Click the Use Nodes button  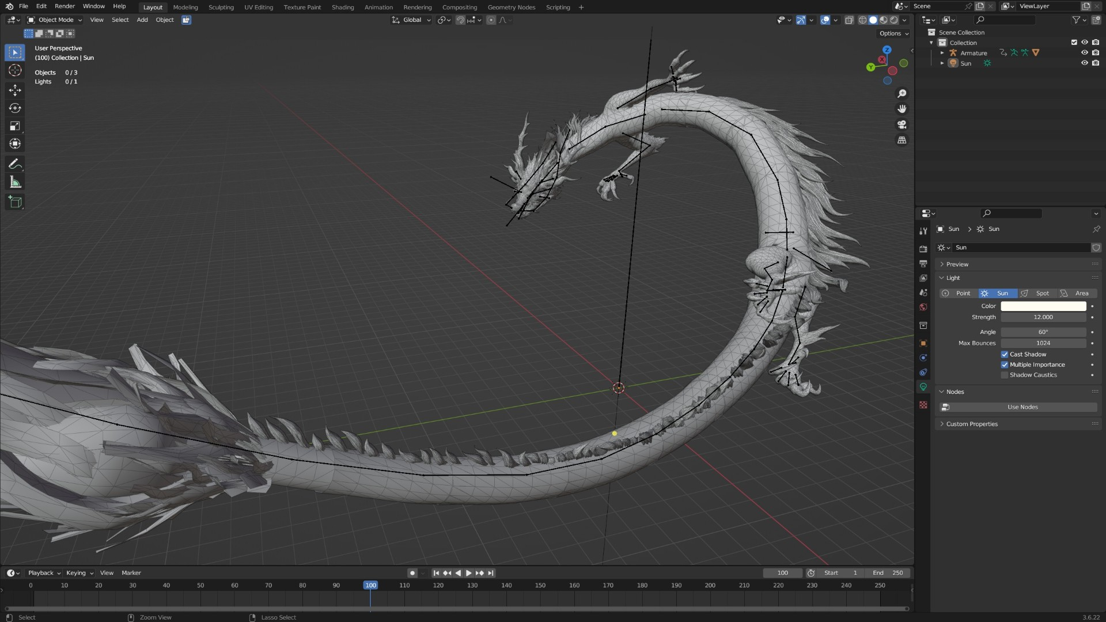coord(1018,408)
